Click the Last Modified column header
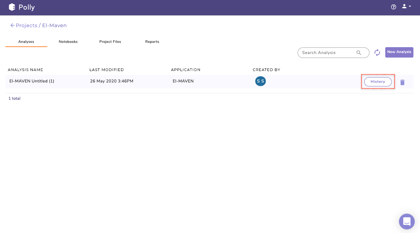 pyautogui.click(x=107, y=70)
